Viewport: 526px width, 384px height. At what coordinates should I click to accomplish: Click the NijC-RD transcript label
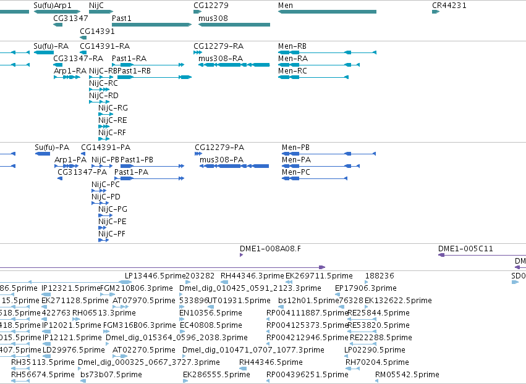click(x=104, y=96)
